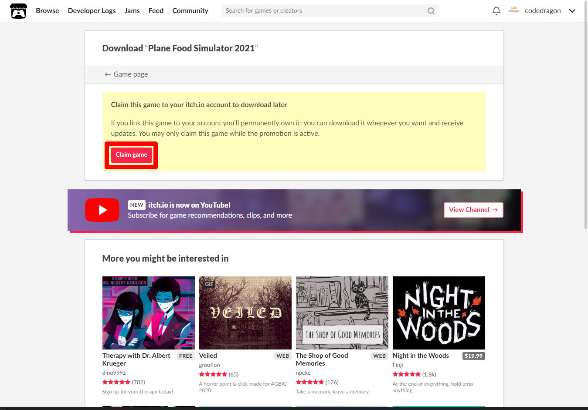The image size is (588, 410).
Task: Open author dino999z
Action: click(x=114, y=373)
